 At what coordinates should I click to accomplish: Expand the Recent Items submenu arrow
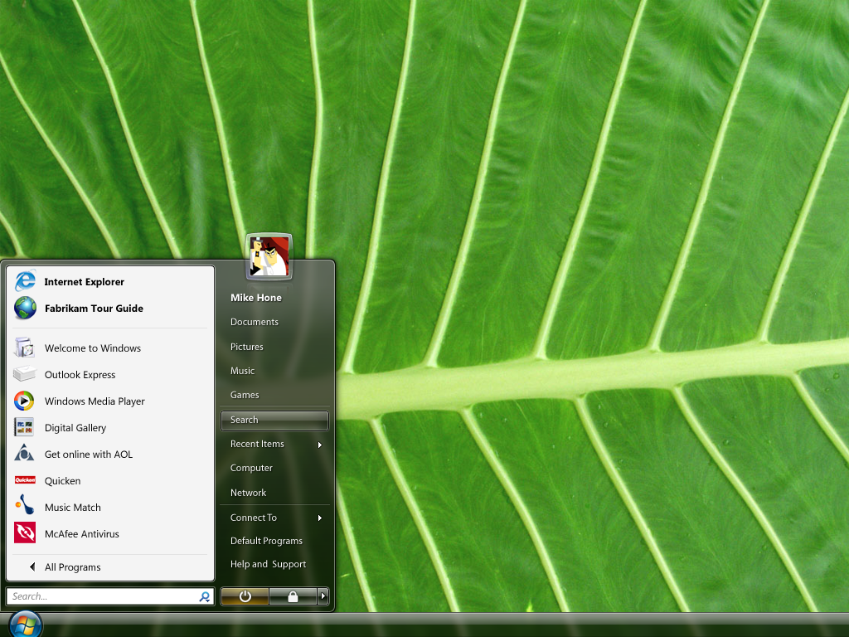coord(320,445)
